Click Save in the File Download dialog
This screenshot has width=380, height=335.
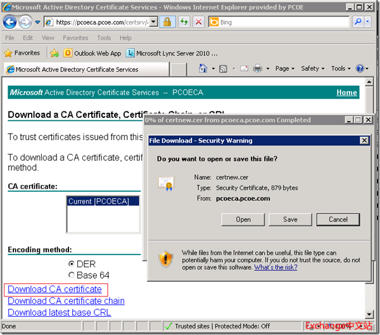click(x=290, y=220)
